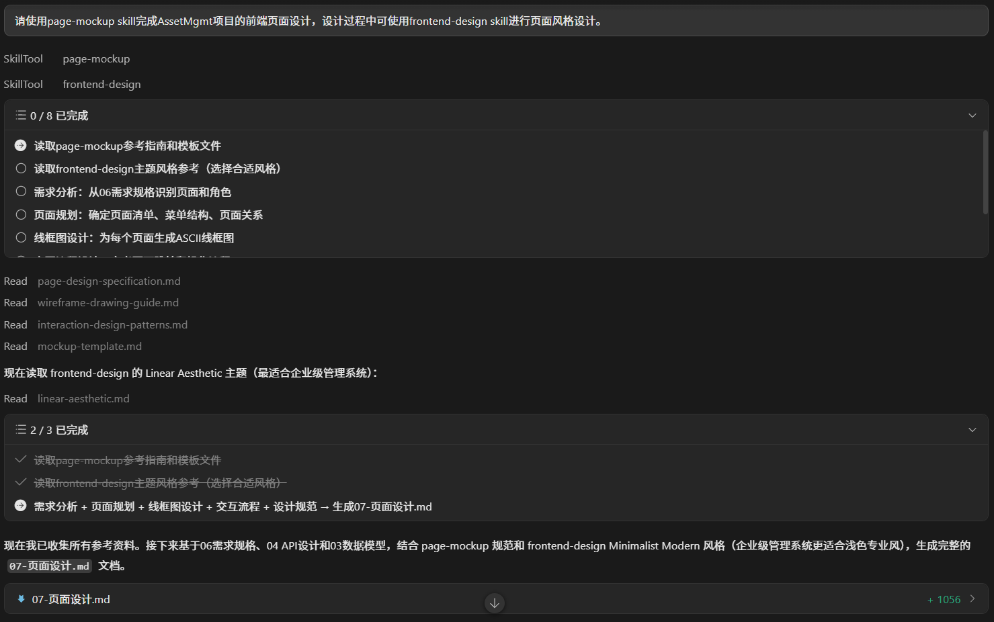Screen dimensions: 994x622
Task: Toggle the circle for 读取frontend-design主题风格参考 task
Action: [x=21, y=169]
